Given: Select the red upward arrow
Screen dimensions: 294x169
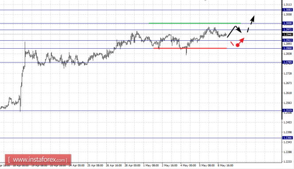Looking at the screenshot, I should click(241, 41).
